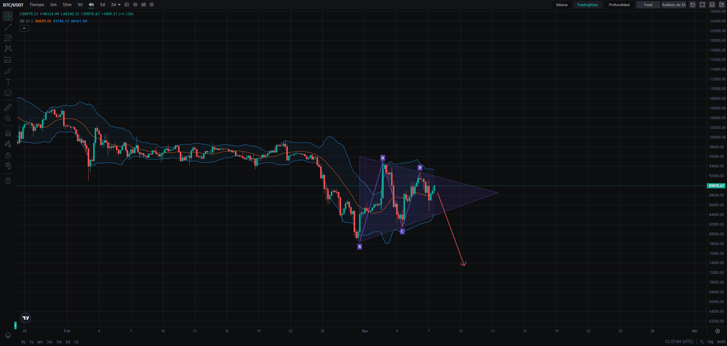Enter fullscreen chart mode
The height and width of the screenshot is (346, 727).
(703, 5)
